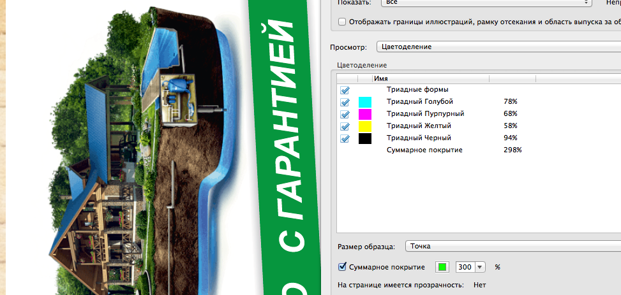Disable the Суммарное покрытие checkbox below
621x295 pixels.
(342, 267)
